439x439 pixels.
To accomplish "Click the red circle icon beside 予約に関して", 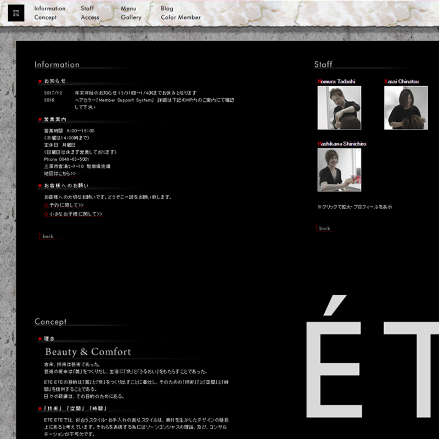I will (x=46, y=205).
